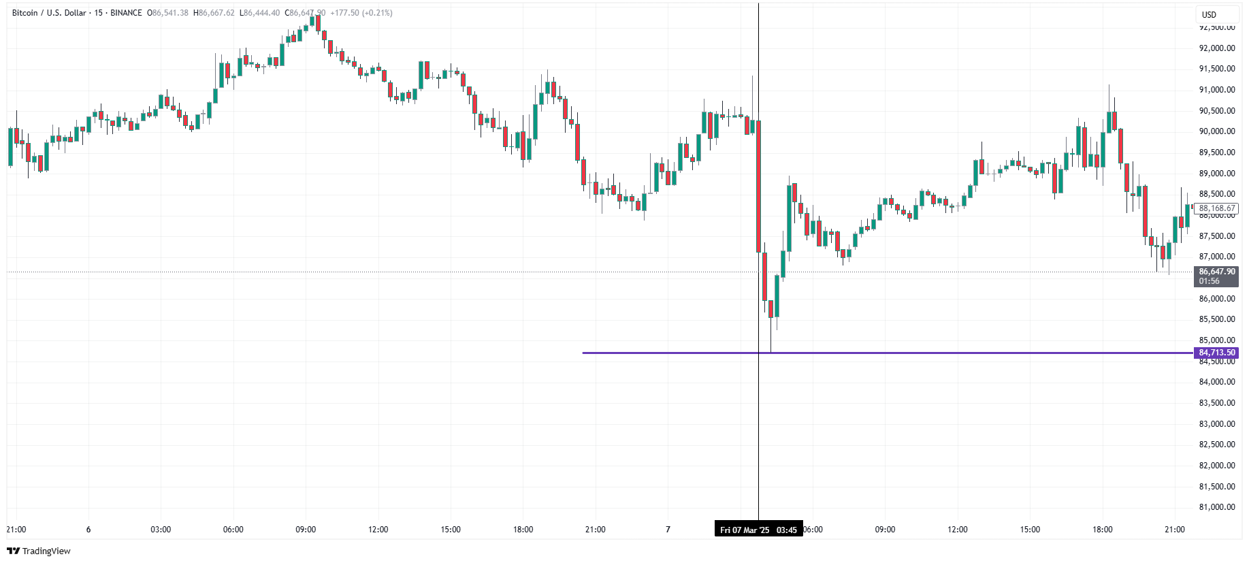The image size is (1249, 563).
Task: Click the 91,000.00 price axis label
Action: (x=1216, y=90)
